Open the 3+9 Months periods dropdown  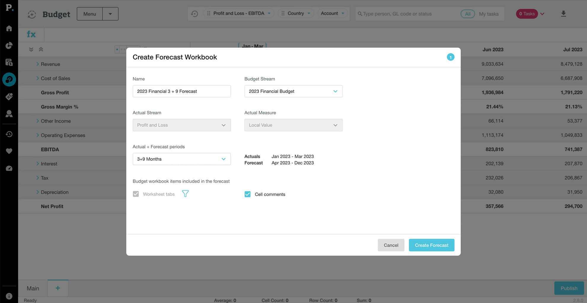(x=181, y=159)
